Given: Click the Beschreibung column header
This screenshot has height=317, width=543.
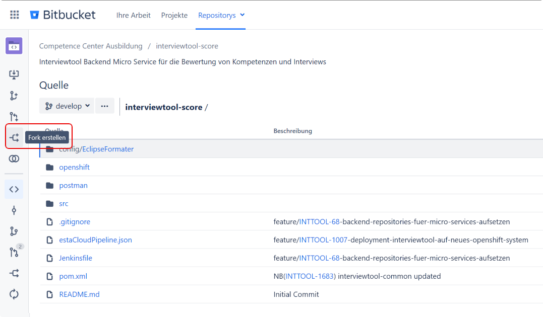Looking at the screenshot, I should coord(292,131).
